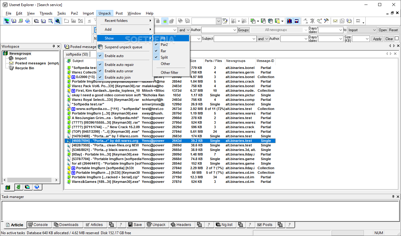
Task: Toggle Enable auto in Unpack menu
Action: [x=125, y=56]
